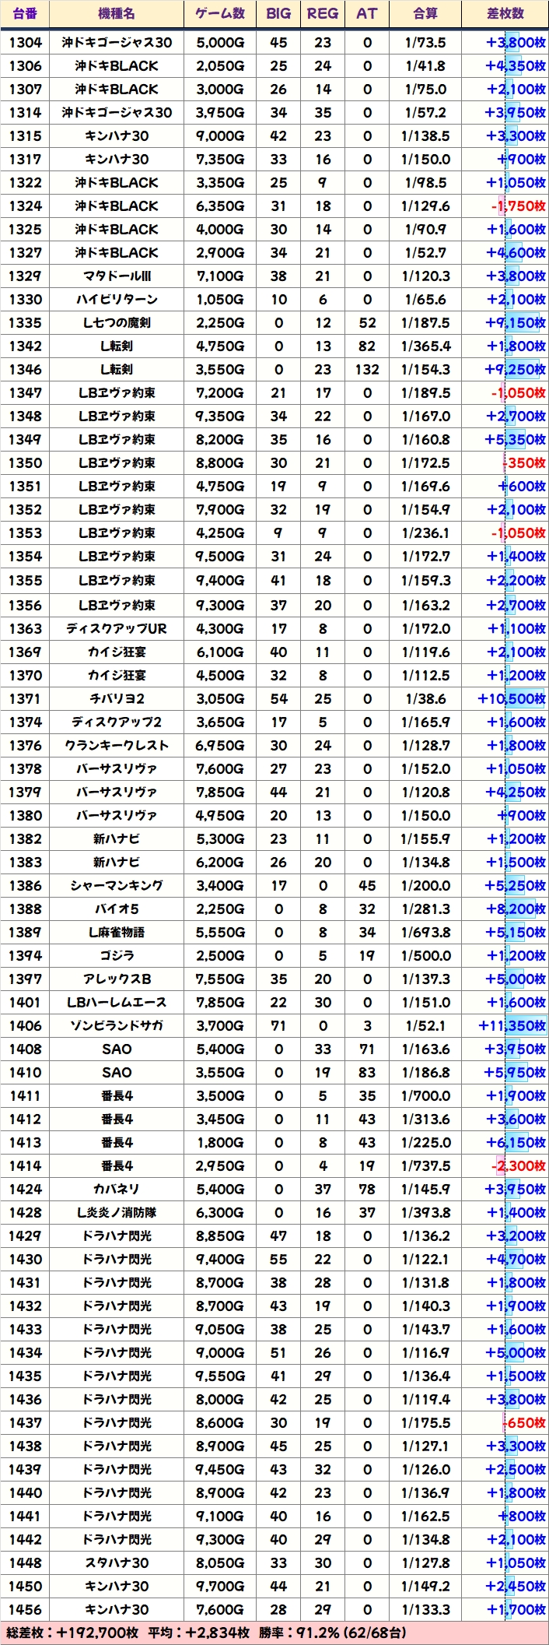The image size is (549, 1645).
Task: Click the +11,350枚 difference value
Action: coord(512,1025)
